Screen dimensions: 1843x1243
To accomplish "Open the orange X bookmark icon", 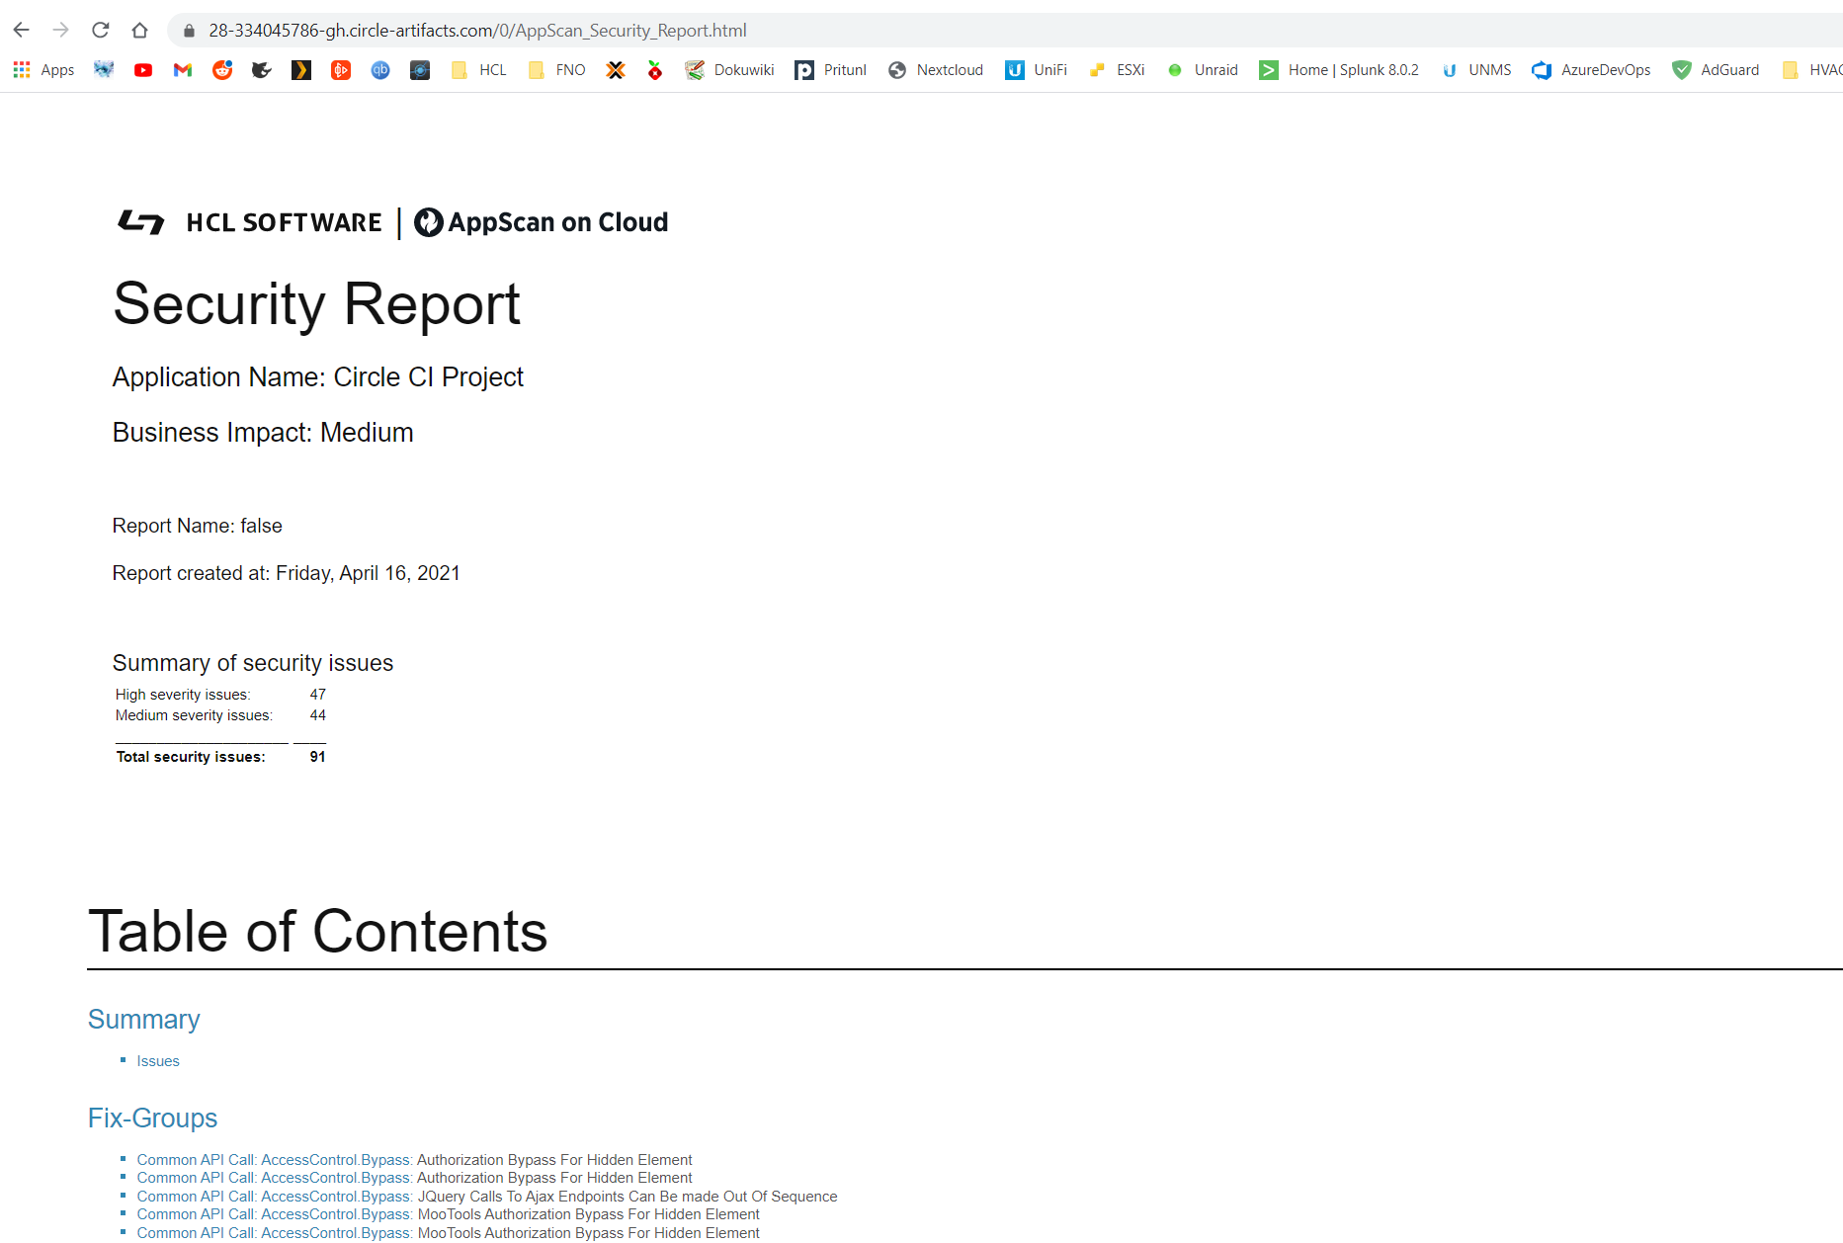I will point(616,70).
